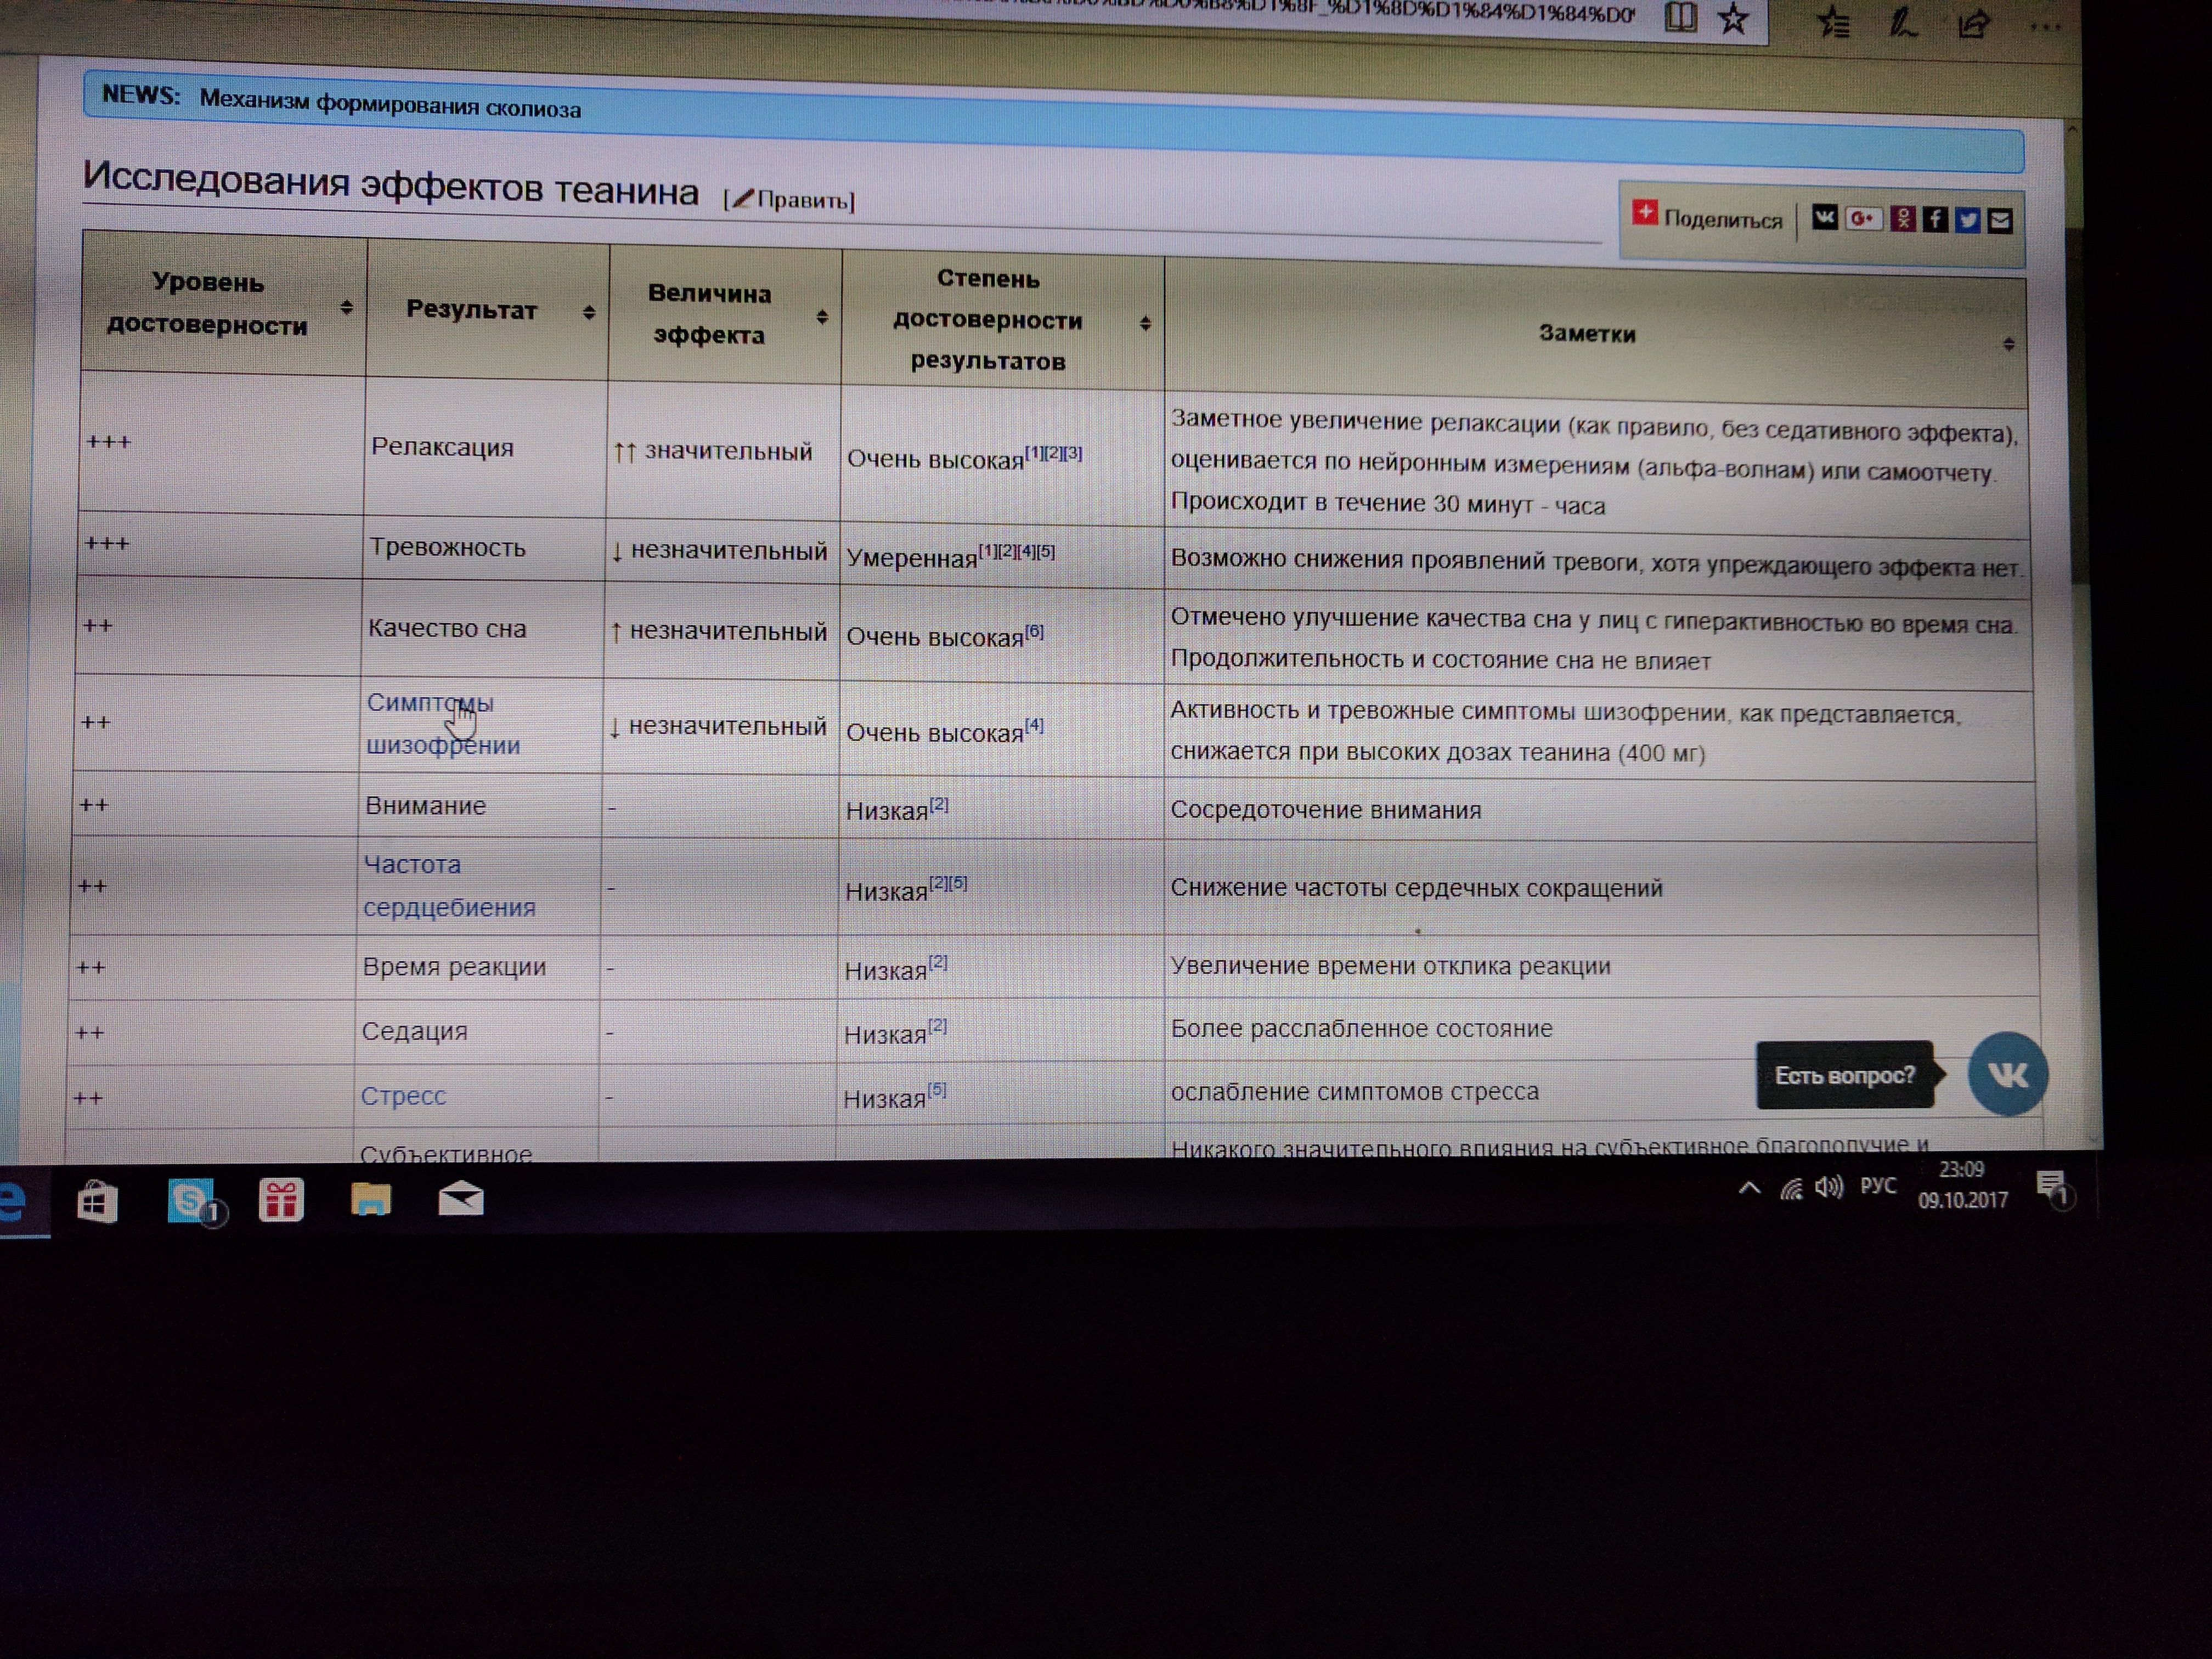Share page by email envelope icon
This screenshot has width=2212, height=1659.
[1999, 221]
